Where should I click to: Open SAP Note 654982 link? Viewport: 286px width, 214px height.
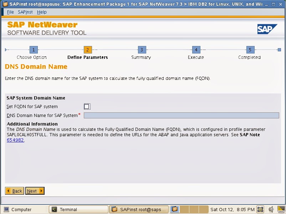pos(14,140)
